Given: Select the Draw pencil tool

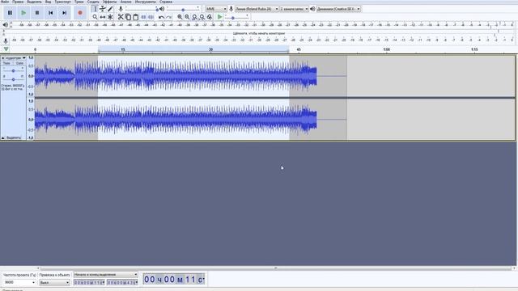Looking at the screenshot, I should (x=110, y=9).
